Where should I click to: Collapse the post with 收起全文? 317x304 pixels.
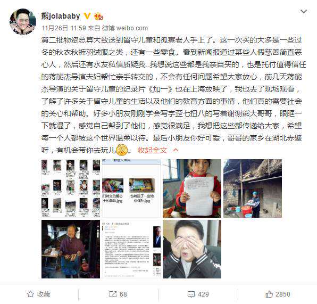153,150
